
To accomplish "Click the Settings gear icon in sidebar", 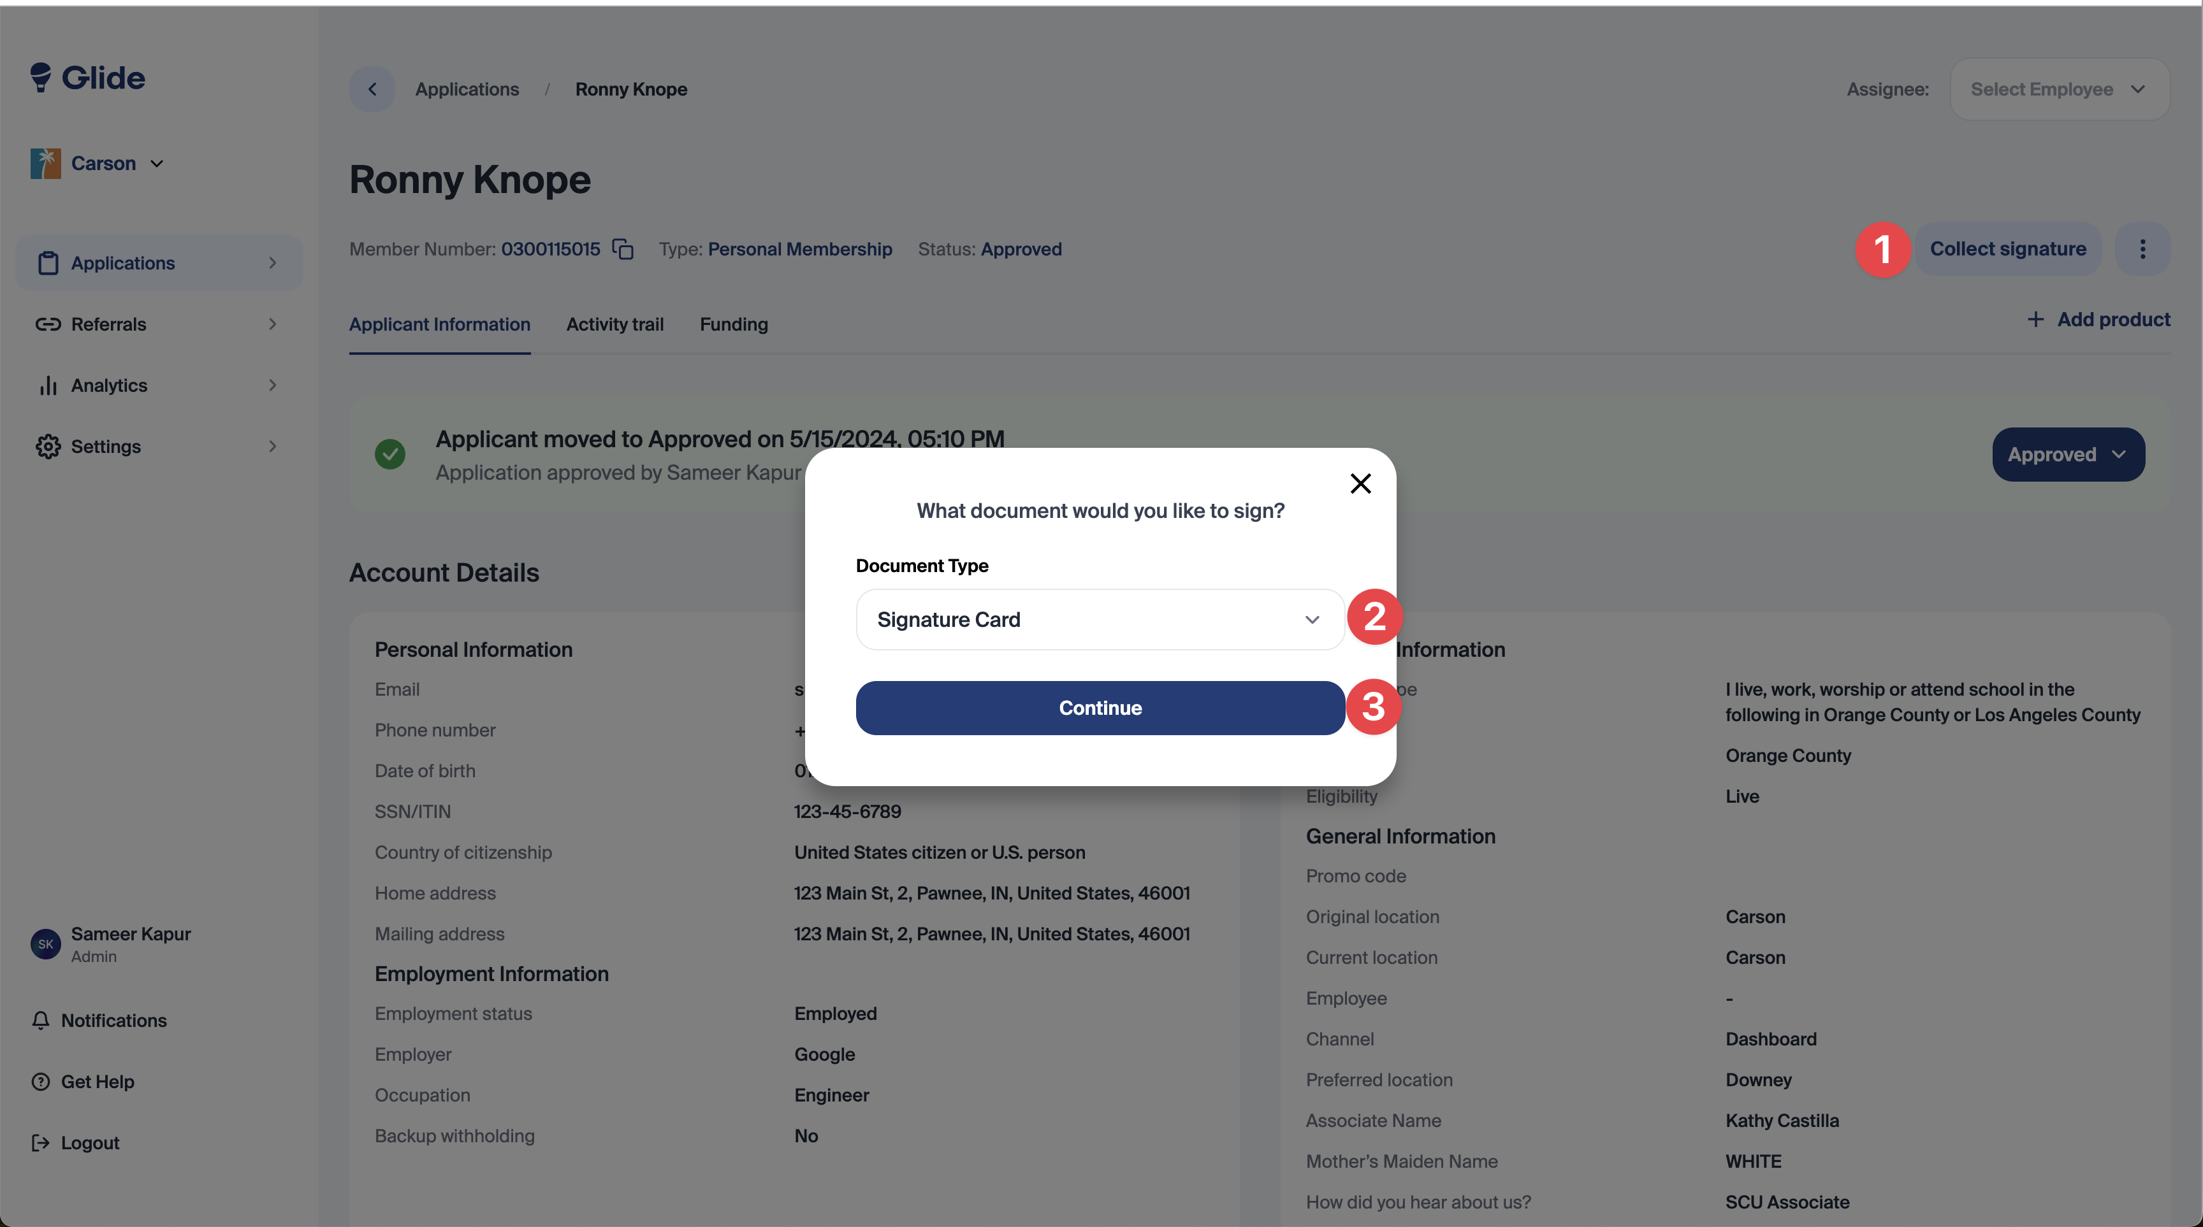I will pyautogui.click(x=48, y=447).
